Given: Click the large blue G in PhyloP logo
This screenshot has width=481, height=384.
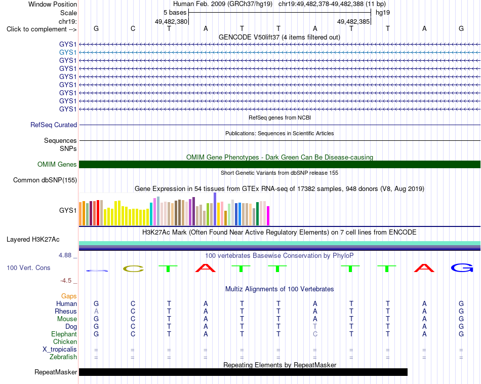Looking at the screenshot, I should 462,268.
